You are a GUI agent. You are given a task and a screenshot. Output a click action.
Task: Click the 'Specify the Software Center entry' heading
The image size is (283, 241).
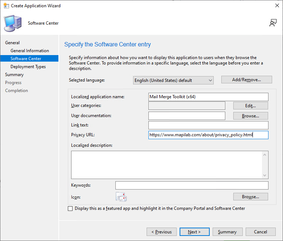coord(107,44)
